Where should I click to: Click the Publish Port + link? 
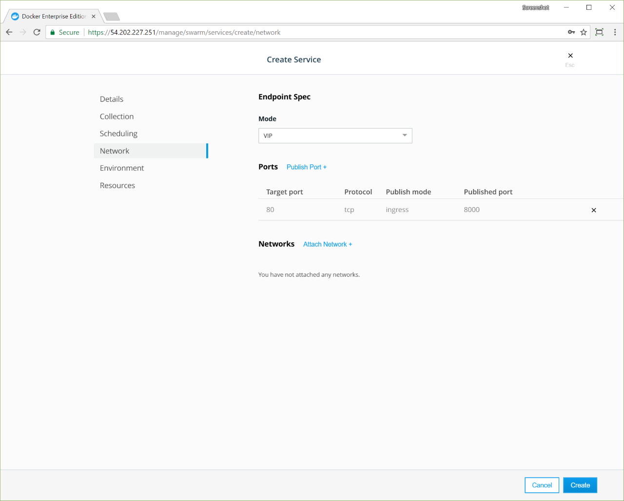[306, 167]
